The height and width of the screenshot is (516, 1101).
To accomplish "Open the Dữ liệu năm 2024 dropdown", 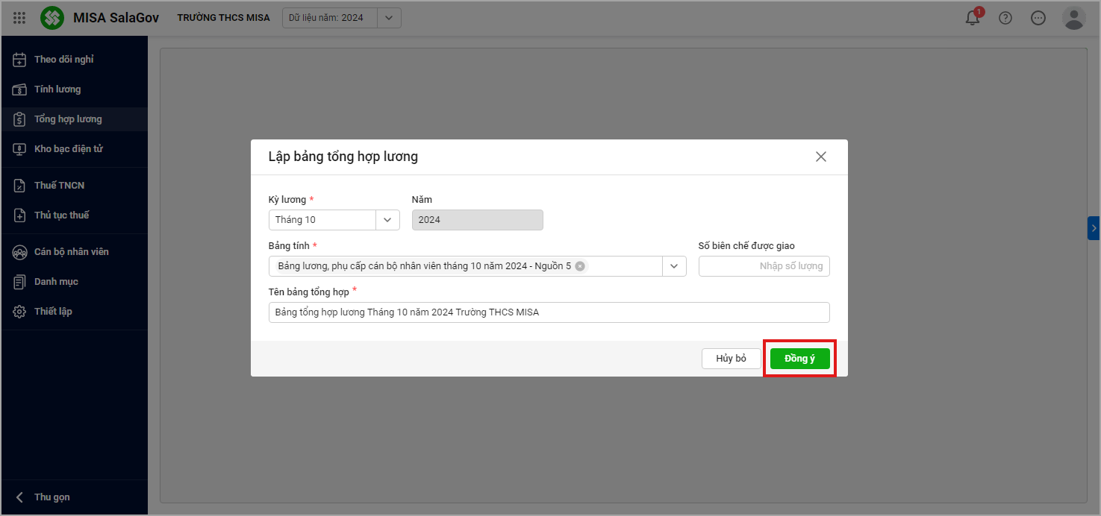I will pyautogui.click(x=389, y=18).
